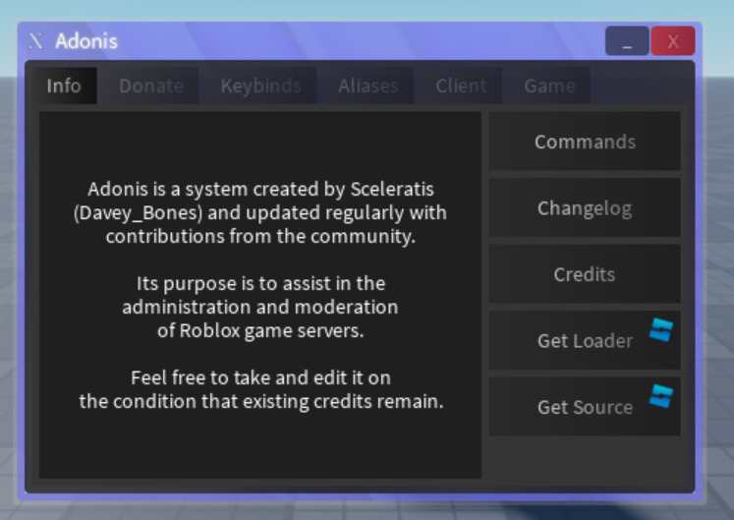Click the text "(Davey_Bones) and updated regularly with"
Screen dimensions: 734x520
(260, 212)
